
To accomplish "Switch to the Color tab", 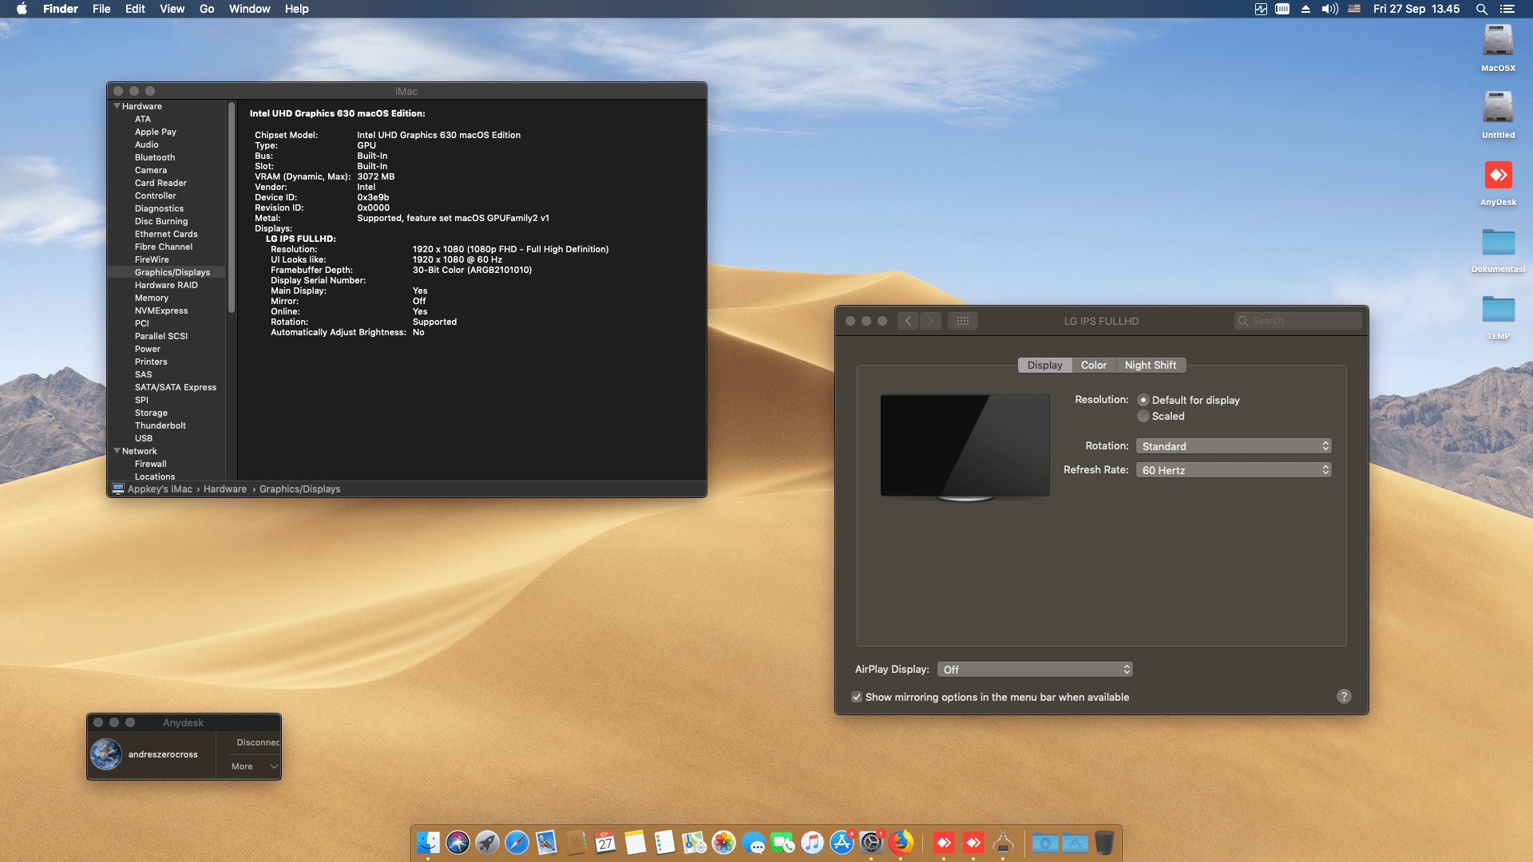I will coord(1093,365).
